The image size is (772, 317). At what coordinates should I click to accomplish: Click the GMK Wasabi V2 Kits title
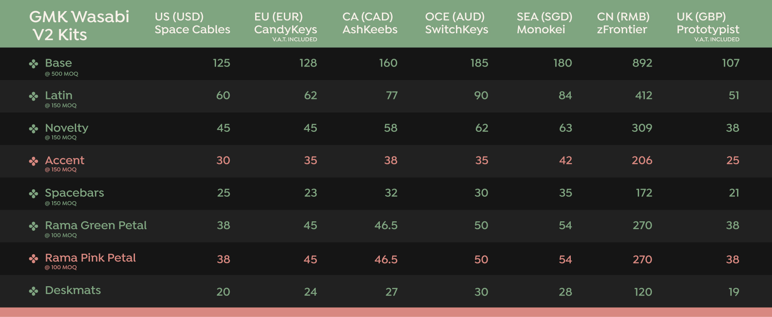(79, 25)
